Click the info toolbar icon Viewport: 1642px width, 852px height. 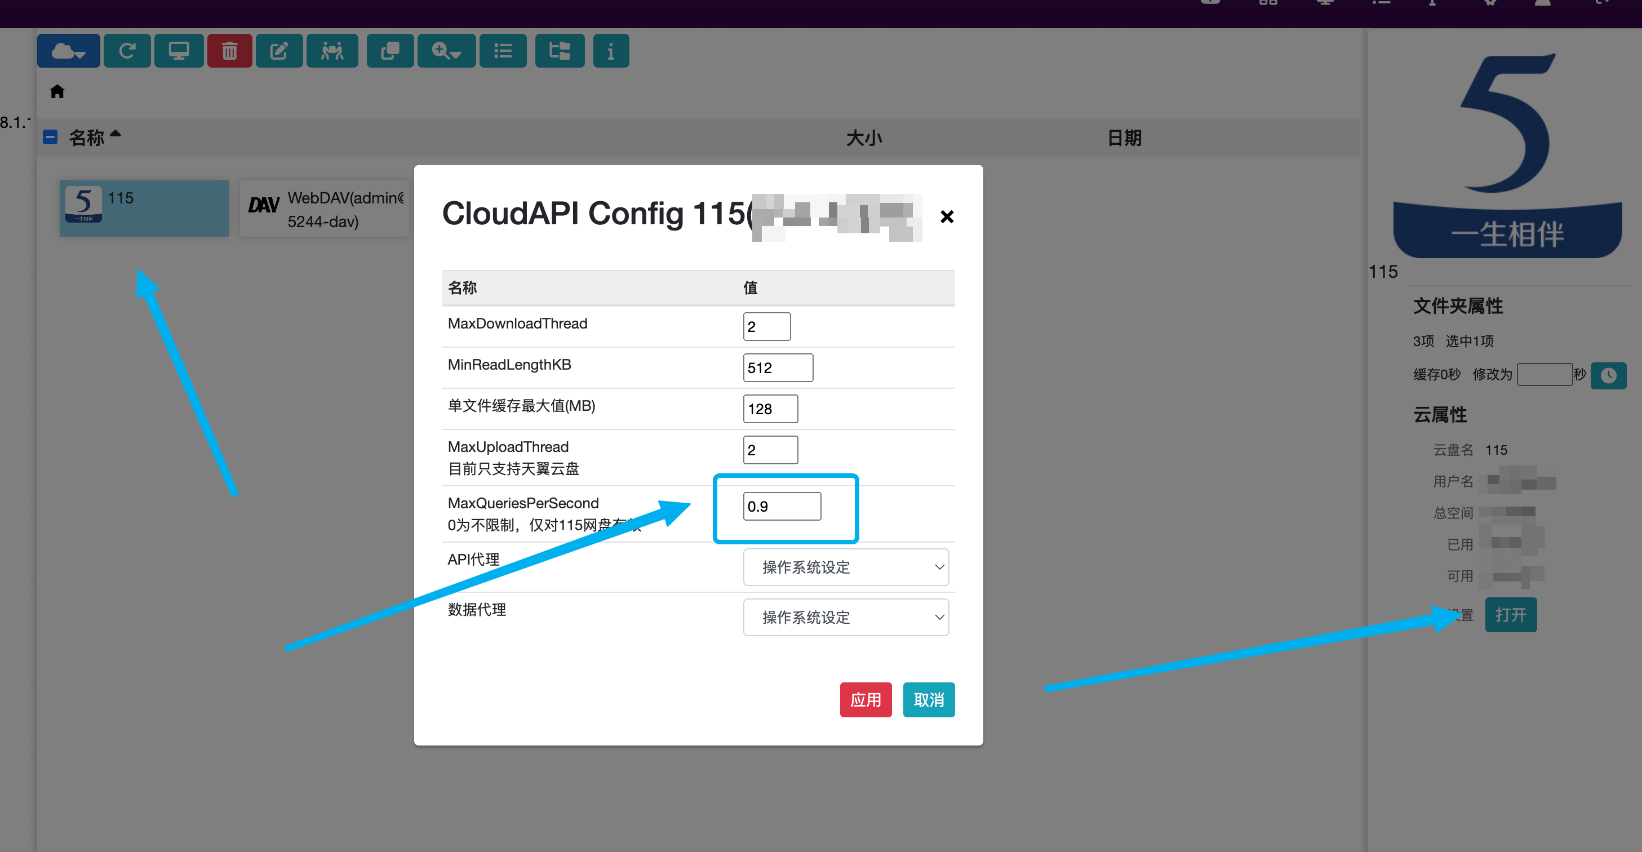tap(611, 50)
